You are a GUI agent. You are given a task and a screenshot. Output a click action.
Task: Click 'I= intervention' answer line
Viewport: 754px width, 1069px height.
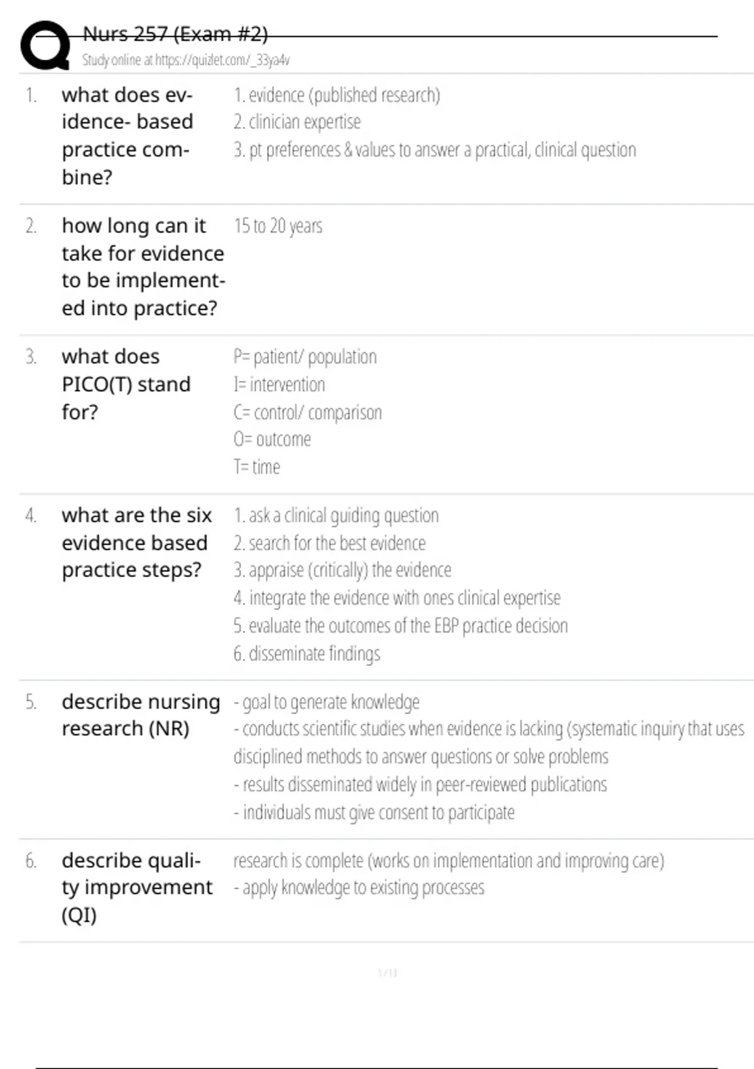click(279, 384)
